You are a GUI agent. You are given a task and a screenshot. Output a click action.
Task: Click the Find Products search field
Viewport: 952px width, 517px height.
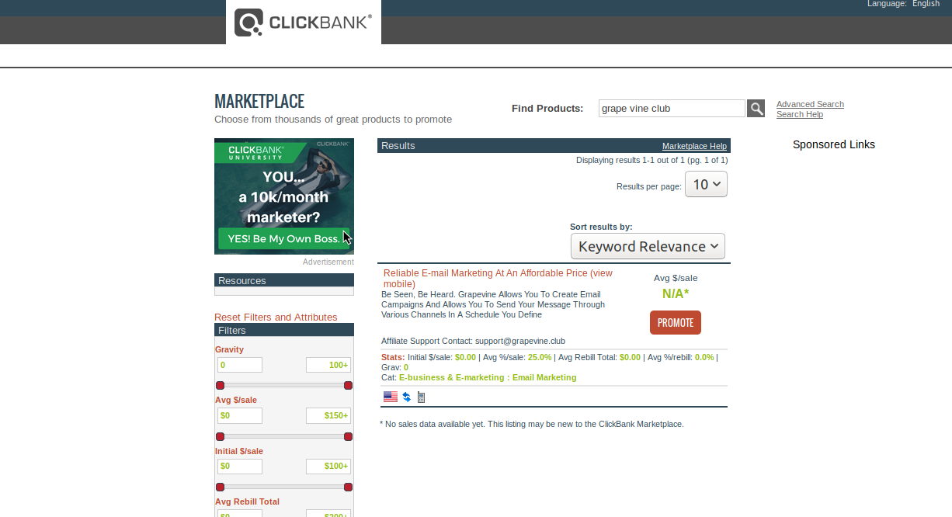coord(672,108)
